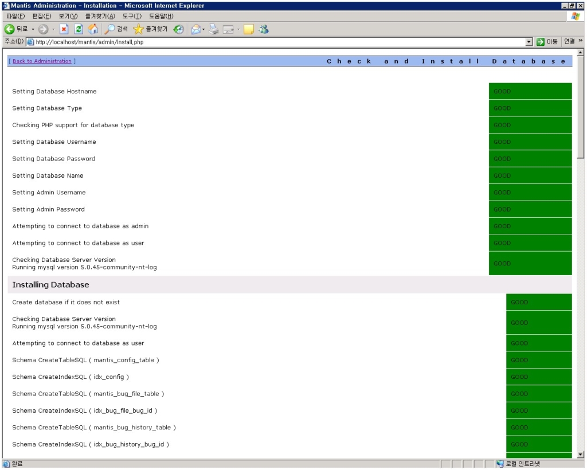Image resolution: width=587 pixels, height=470 pixels.
Task: Open the 보기(V) menu
Action: tap(68, 16)
